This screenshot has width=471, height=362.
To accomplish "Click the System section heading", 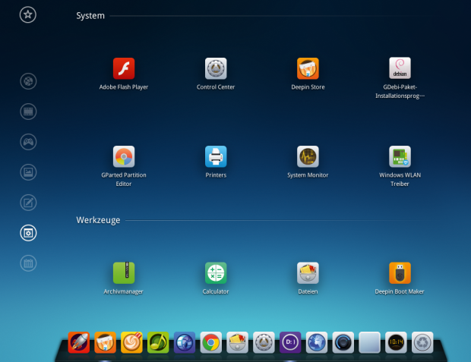I will [90, 16].
